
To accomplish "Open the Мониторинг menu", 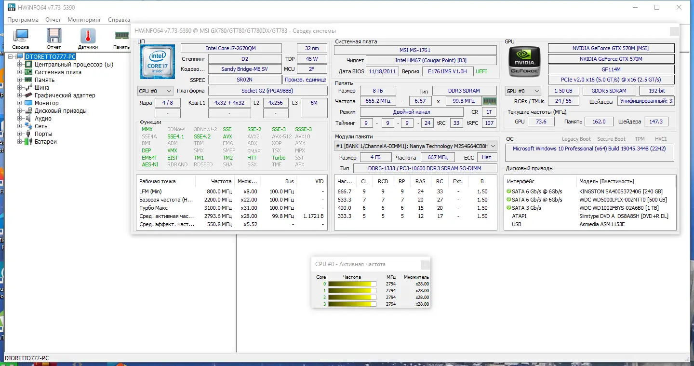I will 84,20.
